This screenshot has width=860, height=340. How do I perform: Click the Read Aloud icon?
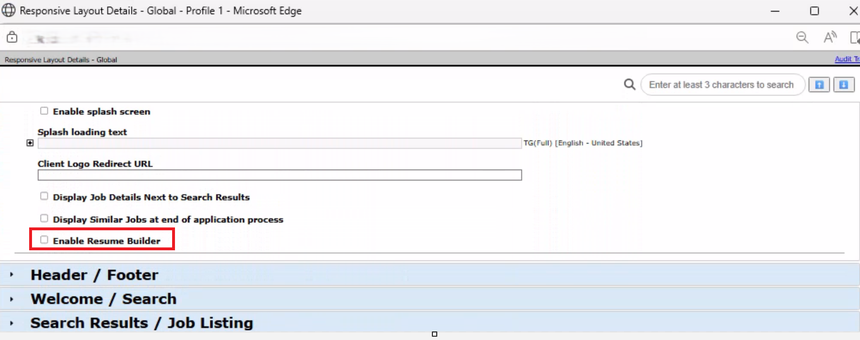[830, 38]
